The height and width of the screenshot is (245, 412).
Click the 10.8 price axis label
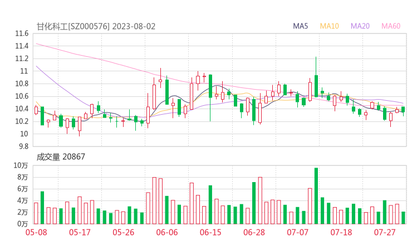pos(22,84)
